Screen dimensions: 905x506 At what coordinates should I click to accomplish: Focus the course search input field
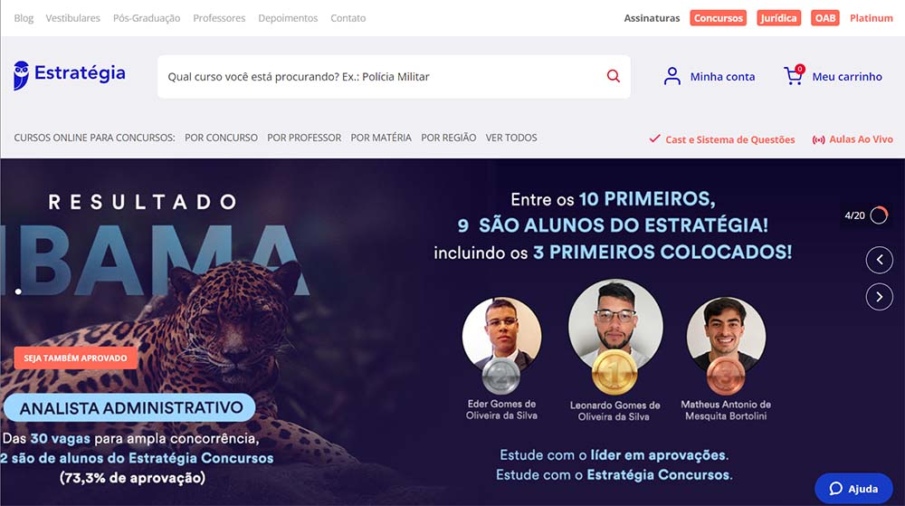[x=381, y=77]
